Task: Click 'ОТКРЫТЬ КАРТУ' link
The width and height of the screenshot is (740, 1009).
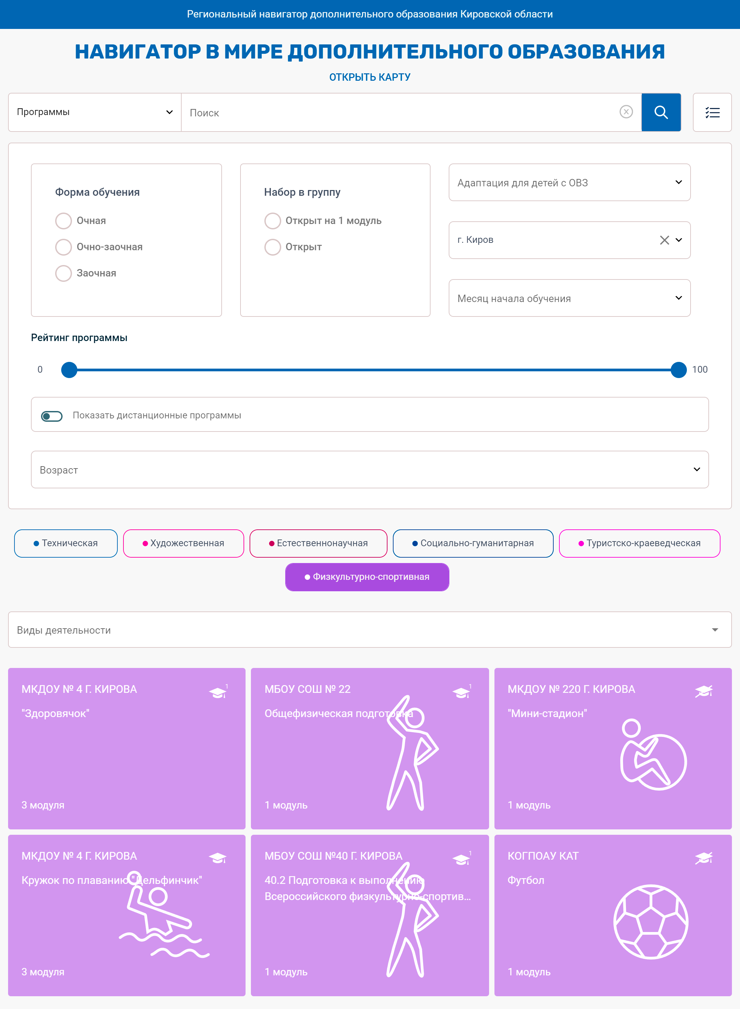Action: [370, 77]
